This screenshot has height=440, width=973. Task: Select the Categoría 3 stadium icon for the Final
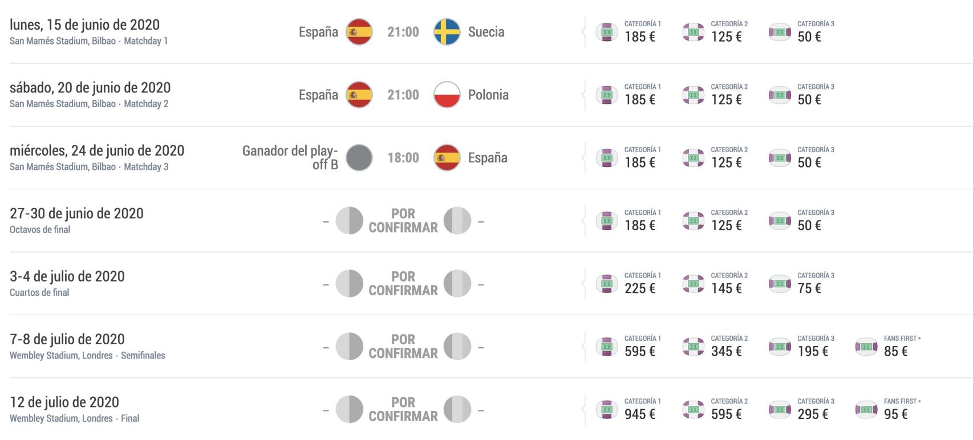tap(780, 409)
